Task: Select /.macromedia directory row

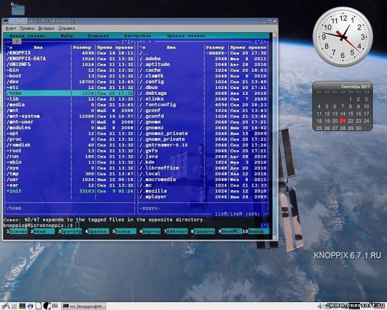Action: click(203, 180)
